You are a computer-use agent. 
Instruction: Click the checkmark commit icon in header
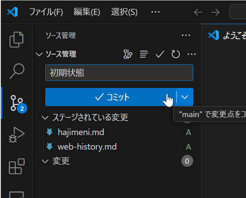click(x=160, y=54)
